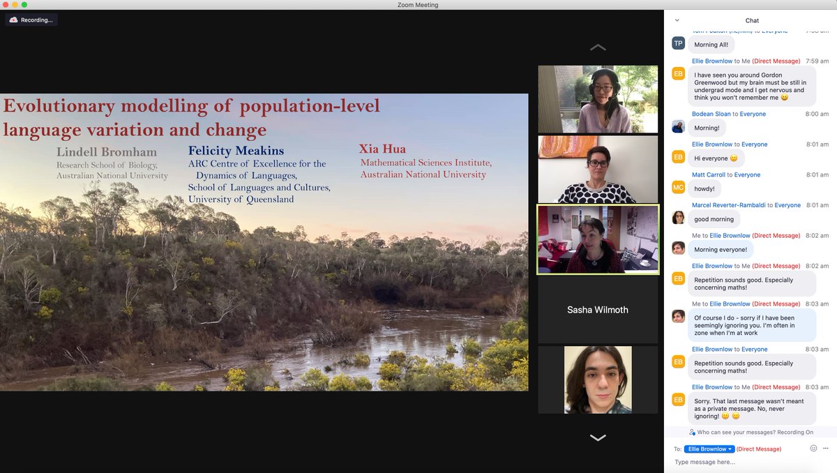This screenshot has width=837, height=473.
Task: Click the 'Zoom Meeting' window title
Action: pyautogui.click(x=418, y=5)
